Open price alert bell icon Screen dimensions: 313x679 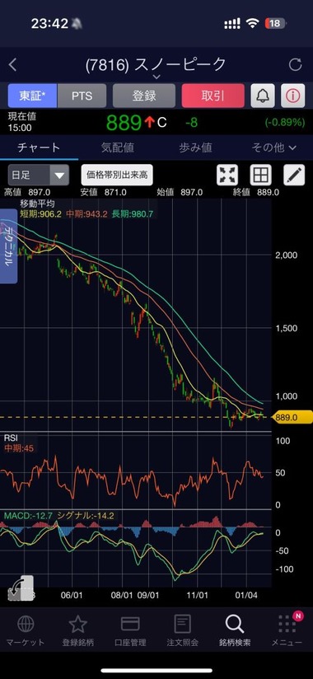coord(263,96)
